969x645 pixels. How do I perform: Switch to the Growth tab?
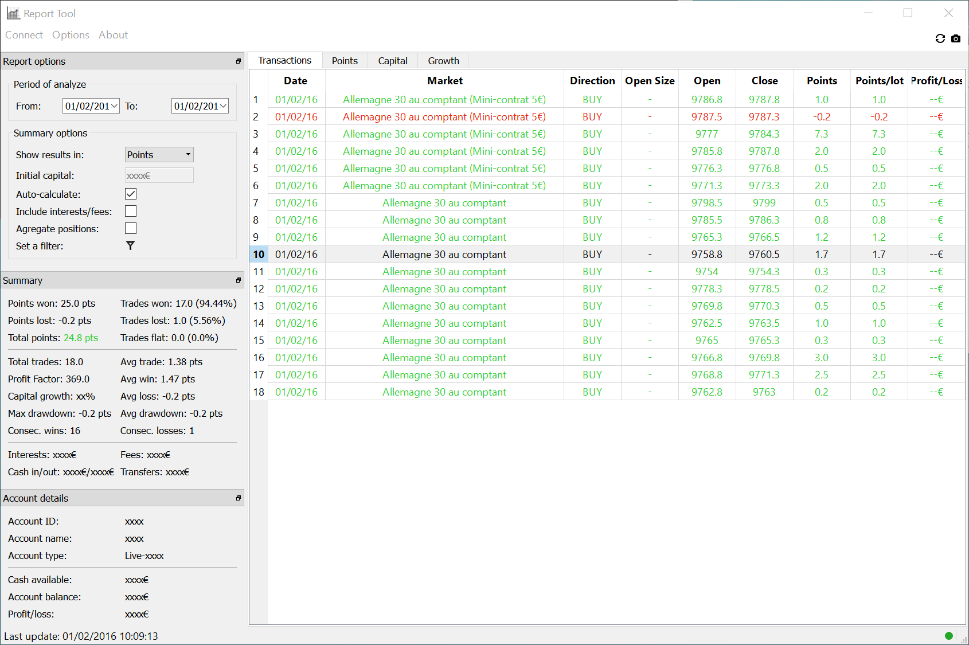[443, 61]
